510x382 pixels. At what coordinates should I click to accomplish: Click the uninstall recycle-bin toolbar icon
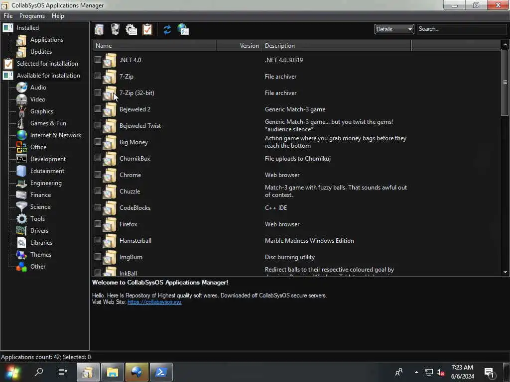[115, 29]
